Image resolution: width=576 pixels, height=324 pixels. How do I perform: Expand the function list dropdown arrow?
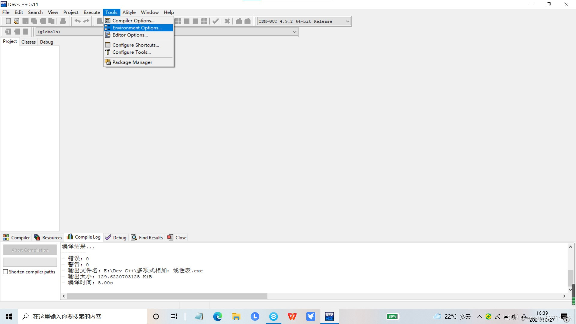tap(295, 32)
